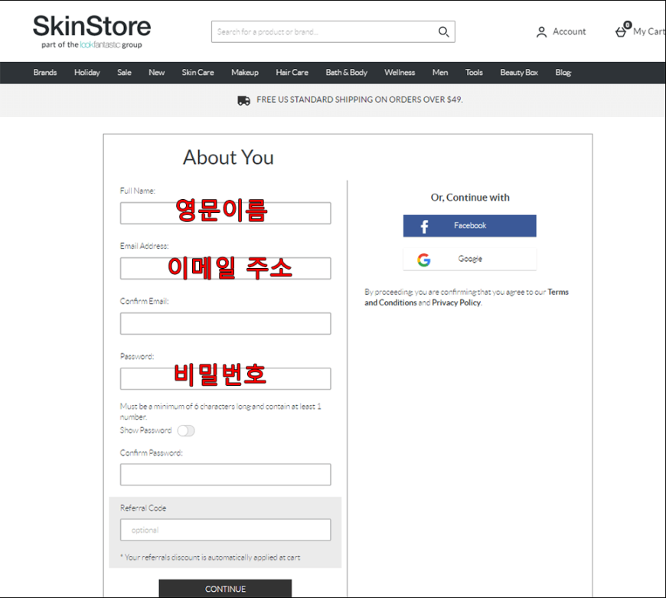This screenshot has height=598, width=666.
Task: Open the Wellness menu
Action: click(x=400, y=73)
